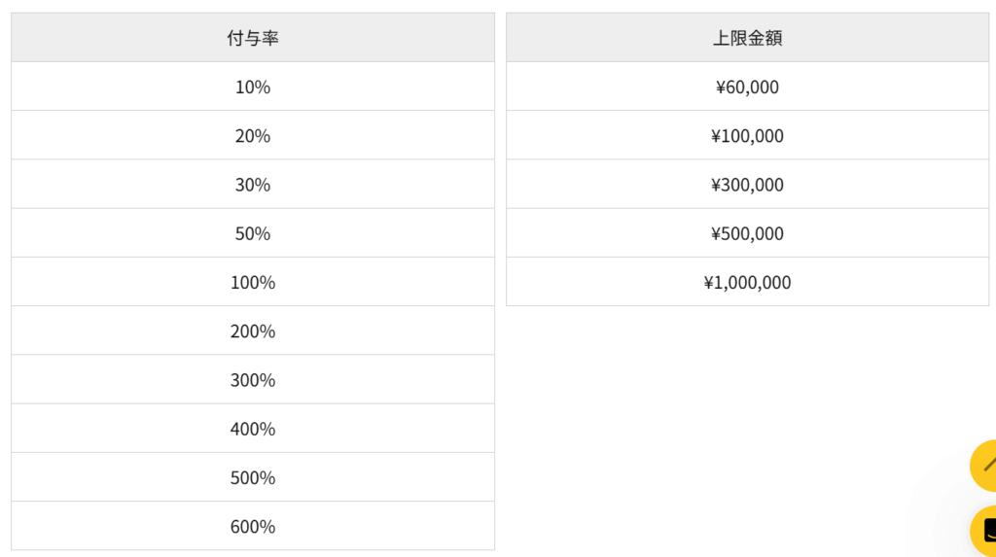Select the 10% rate cell
The image size is (996, 557).
click(x=253, y=87)
